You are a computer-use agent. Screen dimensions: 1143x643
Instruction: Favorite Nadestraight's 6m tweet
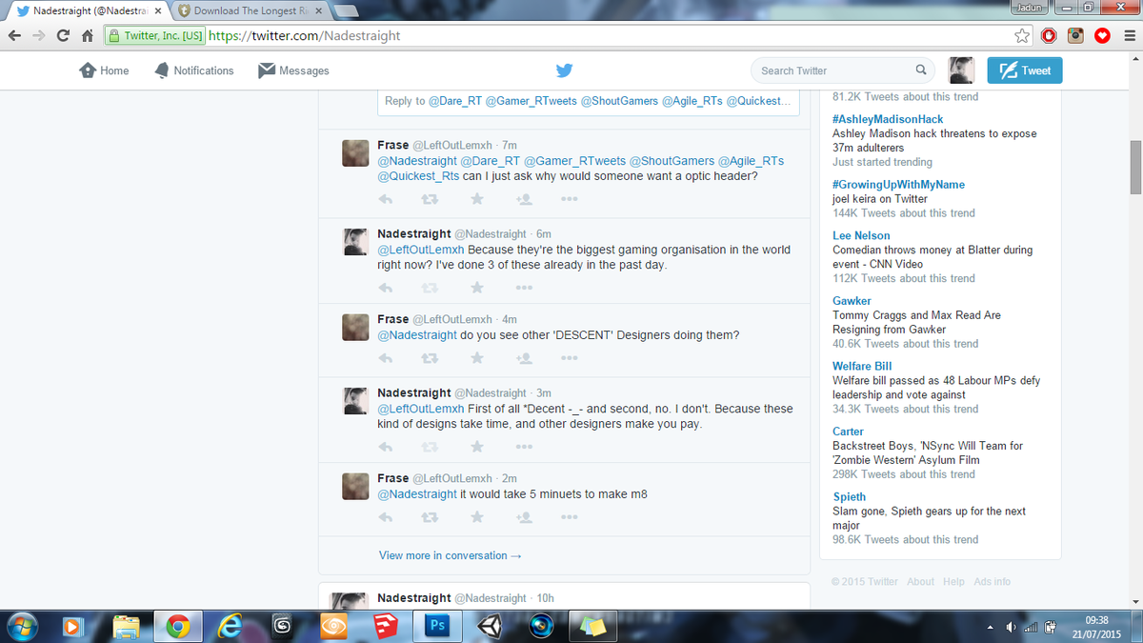click(477, 288)
